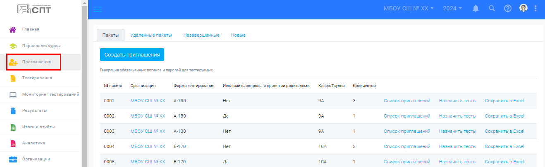Click the sidebar vertical scrollbar
The image size is (545, 167).
[x=84, y=82]
